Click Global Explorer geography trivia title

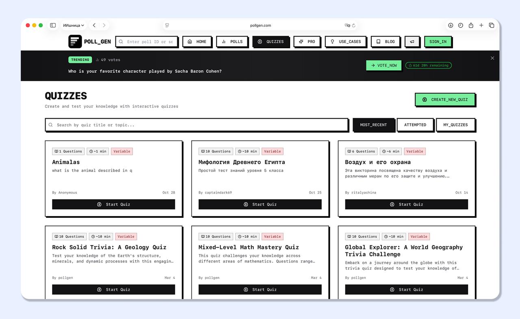tap(404, 251)
